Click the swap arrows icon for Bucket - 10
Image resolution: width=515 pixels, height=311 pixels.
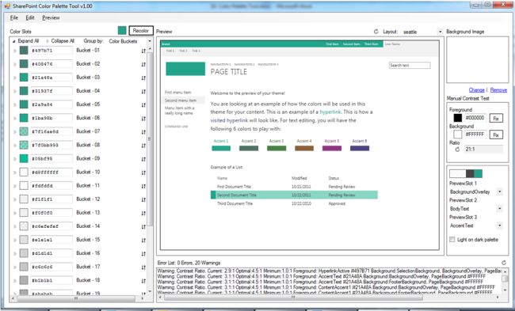click(x=143, y=173)
